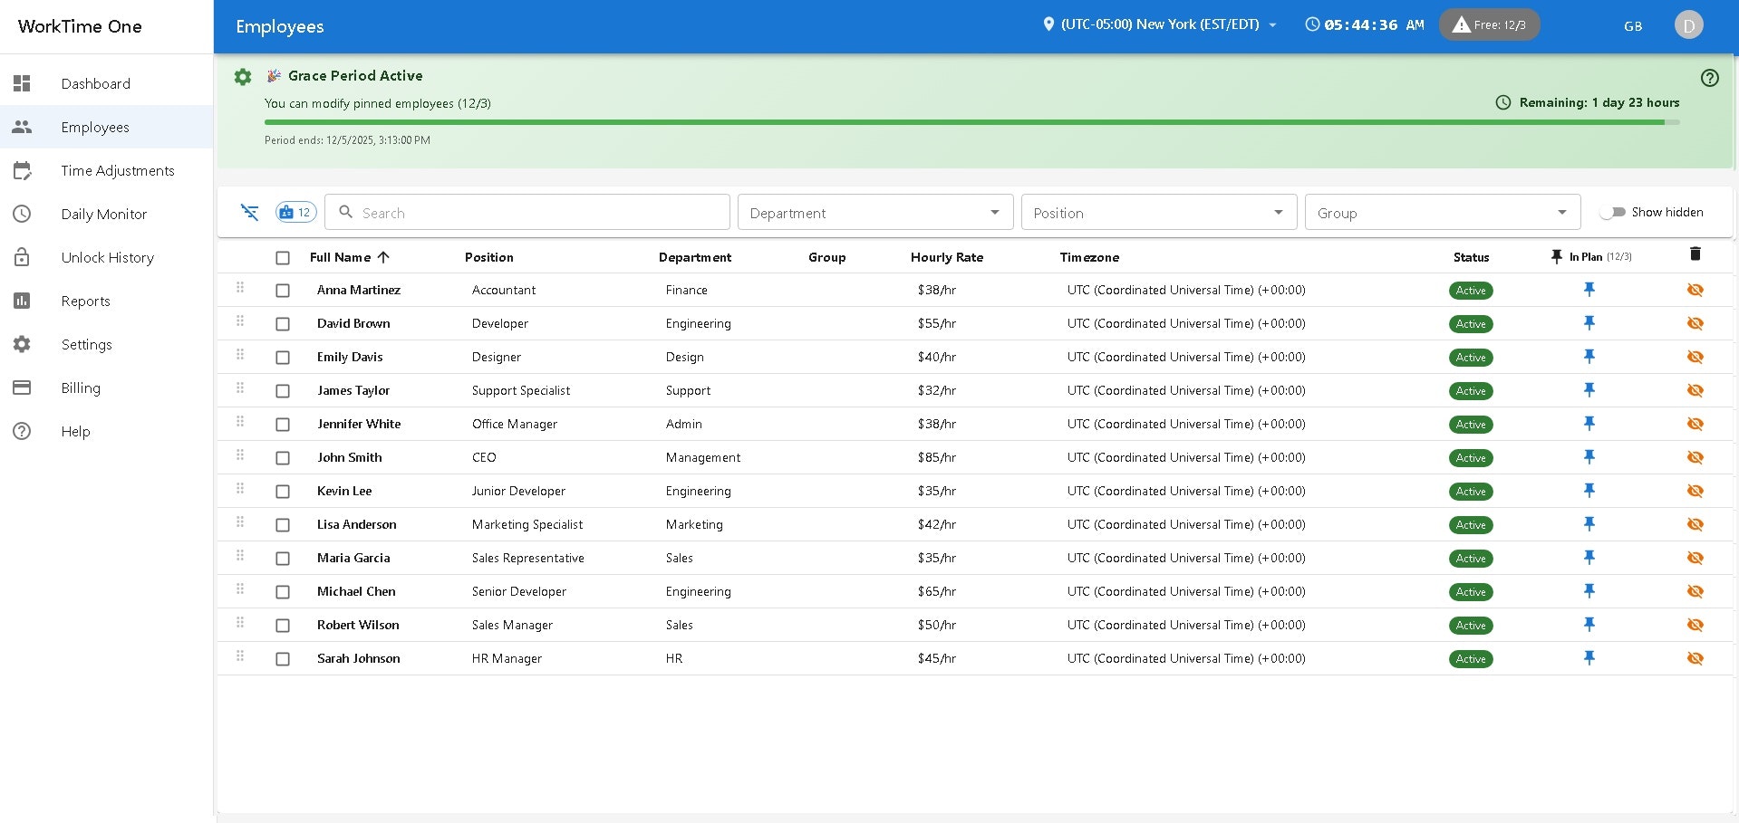1739x823 pixels.
Task: Hide Robert Wilson using the eye icon
Action: coord(1695,625)
